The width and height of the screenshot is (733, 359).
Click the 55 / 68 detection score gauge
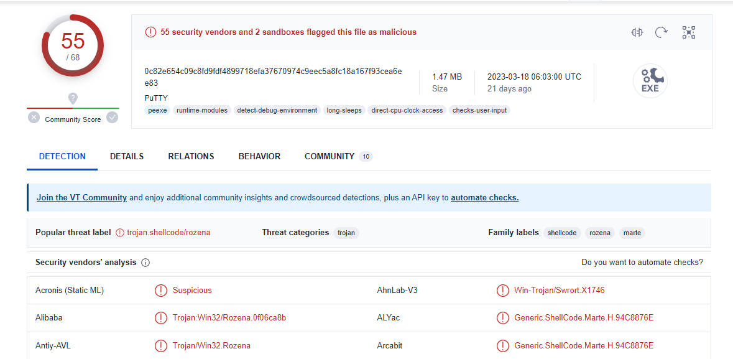tap(73, 45)
